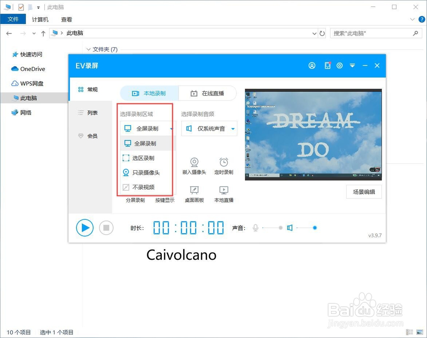Viewport: 427px width, 338px height.
Task: Click the 定时录制 alarm clock icon
Action: tap(224, 162)
